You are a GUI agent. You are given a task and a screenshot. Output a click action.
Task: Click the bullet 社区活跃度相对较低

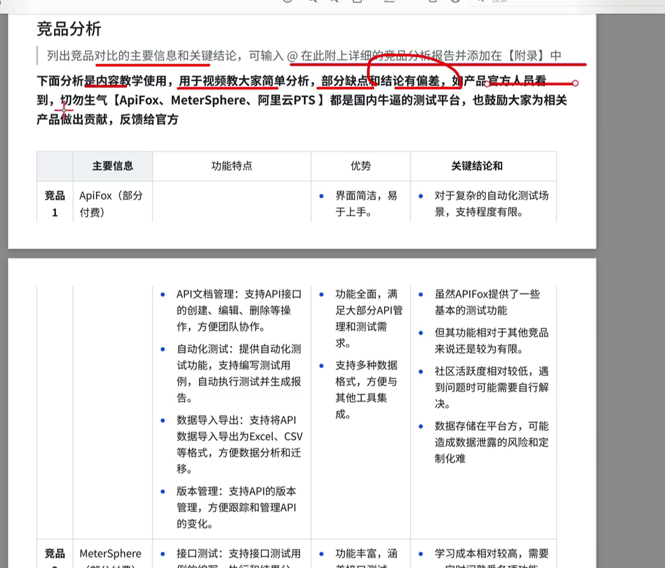[x=491, y=388]
